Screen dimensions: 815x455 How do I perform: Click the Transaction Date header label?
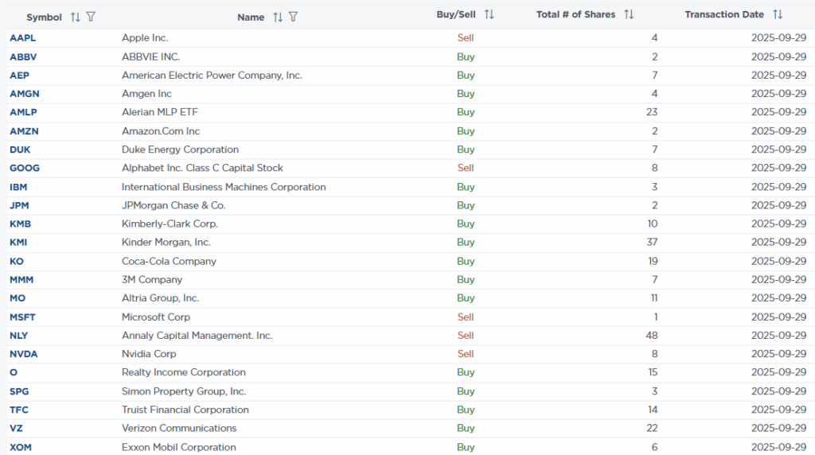724,14
